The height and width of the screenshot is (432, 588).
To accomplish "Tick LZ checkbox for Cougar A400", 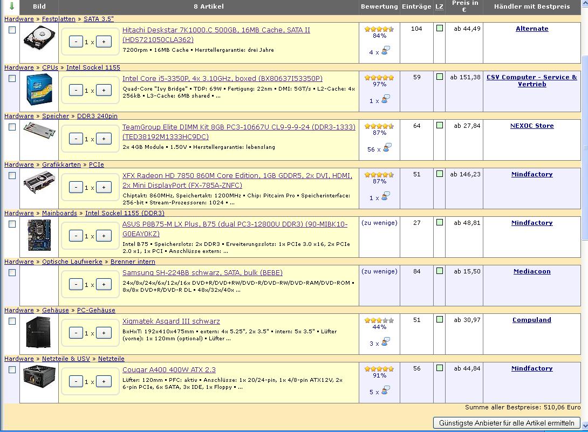I will tap(440, 368).
